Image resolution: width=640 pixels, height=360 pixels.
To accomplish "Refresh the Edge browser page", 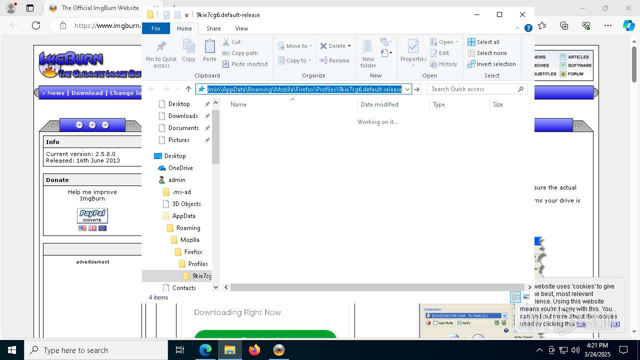I will (x=36, y=25).
